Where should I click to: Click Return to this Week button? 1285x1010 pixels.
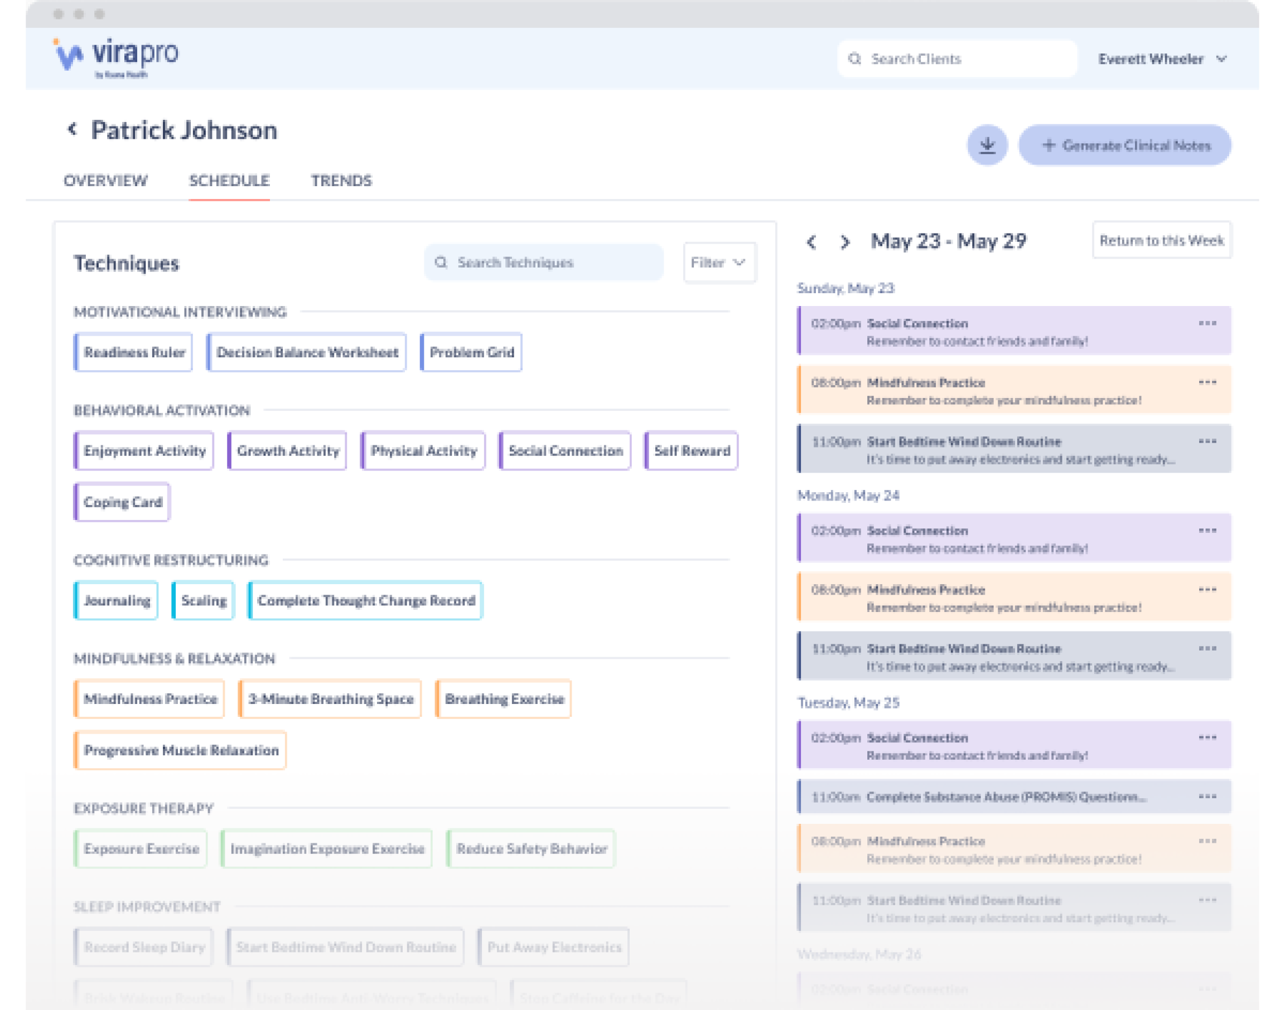[1161, 240]
